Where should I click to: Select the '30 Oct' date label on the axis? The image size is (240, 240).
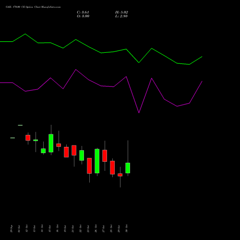click(127, 228)
